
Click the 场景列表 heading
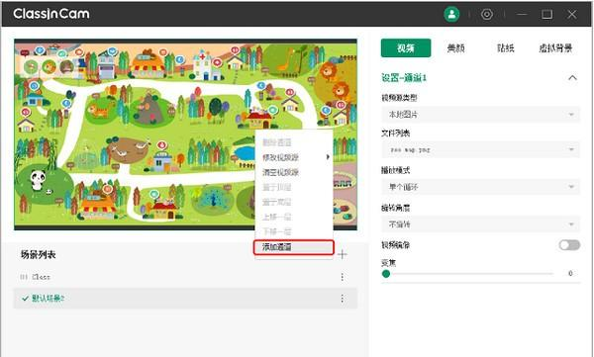tap(39, 255)
